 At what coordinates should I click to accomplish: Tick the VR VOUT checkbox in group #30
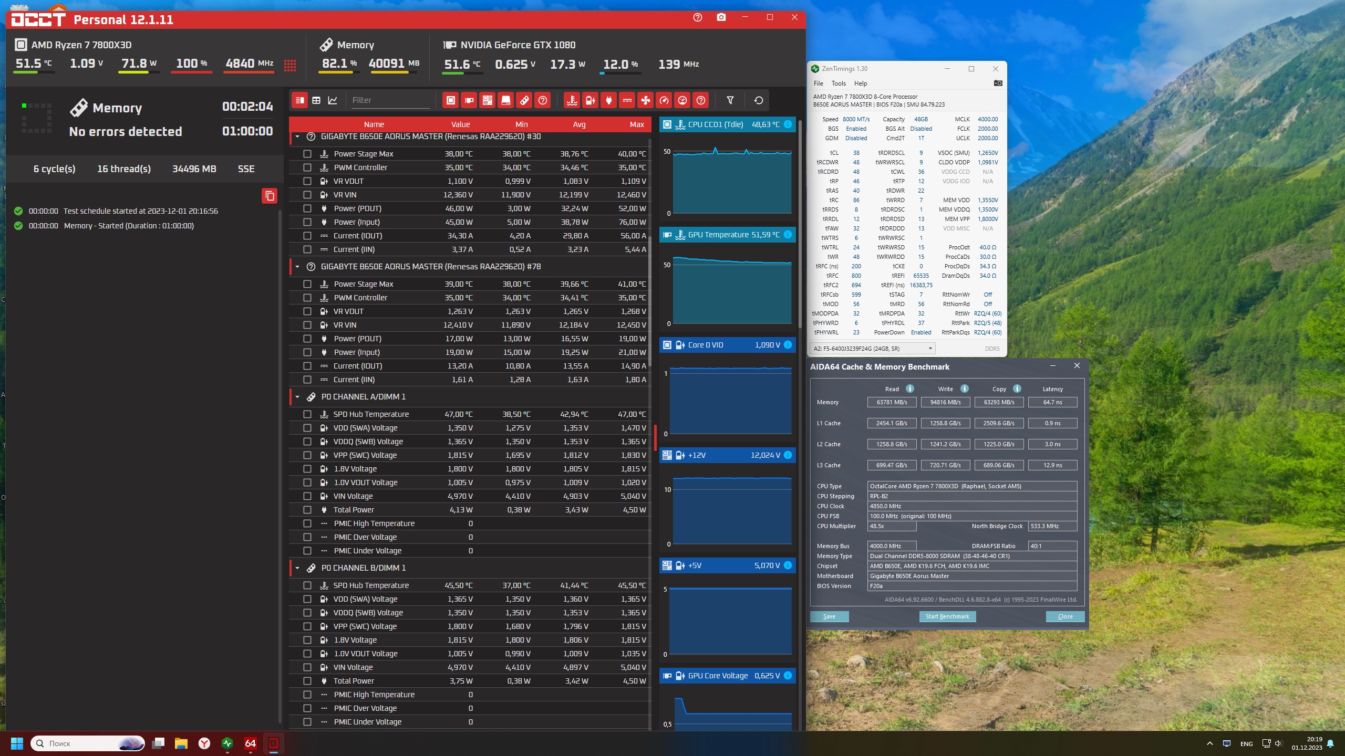tap(307, 181)
